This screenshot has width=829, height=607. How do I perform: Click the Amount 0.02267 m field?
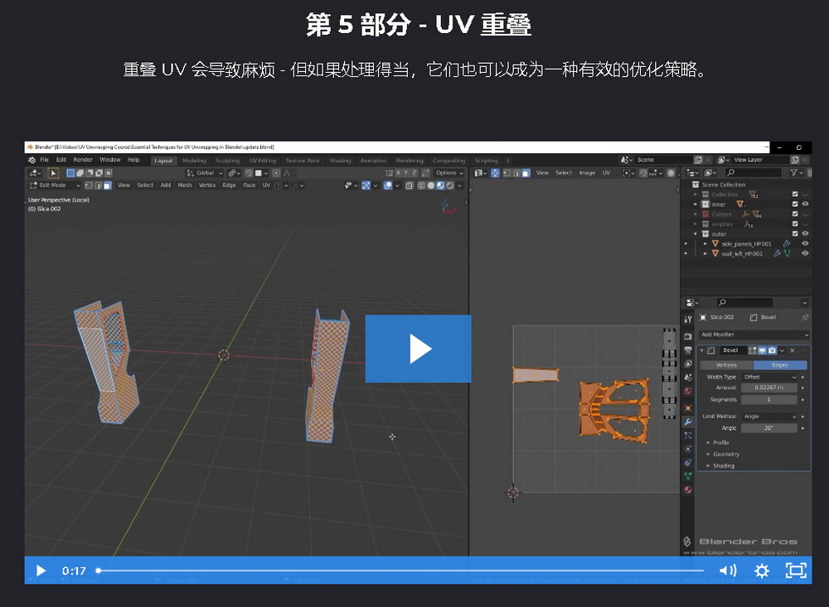pos(769,388)
